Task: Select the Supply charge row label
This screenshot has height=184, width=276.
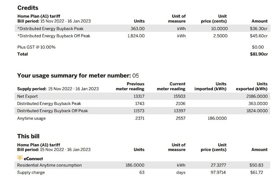Action: click(31, 172)
